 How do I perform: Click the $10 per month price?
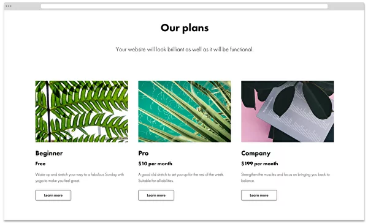155,163
